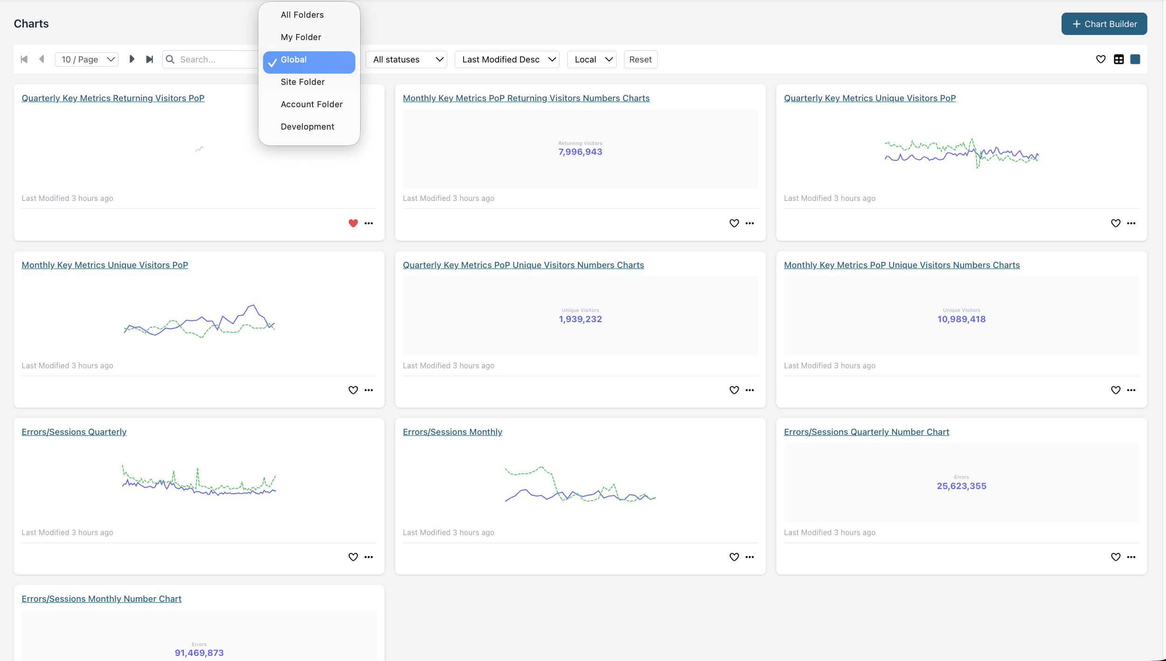The image size is (1166, 661).
Task: Select Global in the folder menu
Action: pyautogui.click(x=309, y=62)
